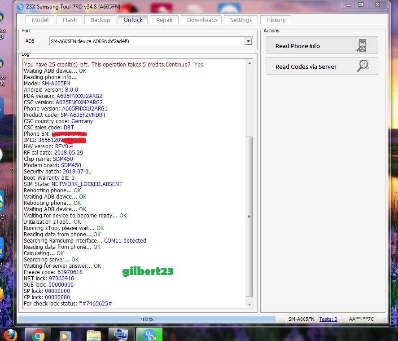Open Google Chrome from the taskbar

point(38,335)
